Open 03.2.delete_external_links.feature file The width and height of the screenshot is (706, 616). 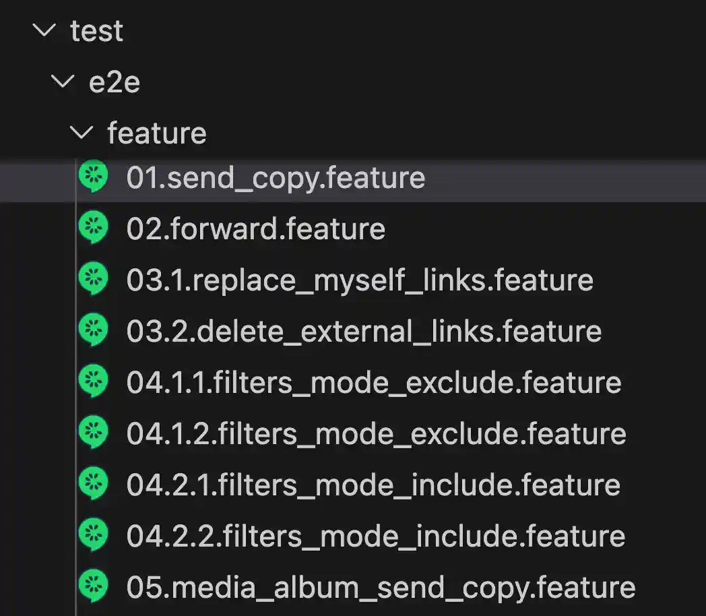(x=364, y=332)
